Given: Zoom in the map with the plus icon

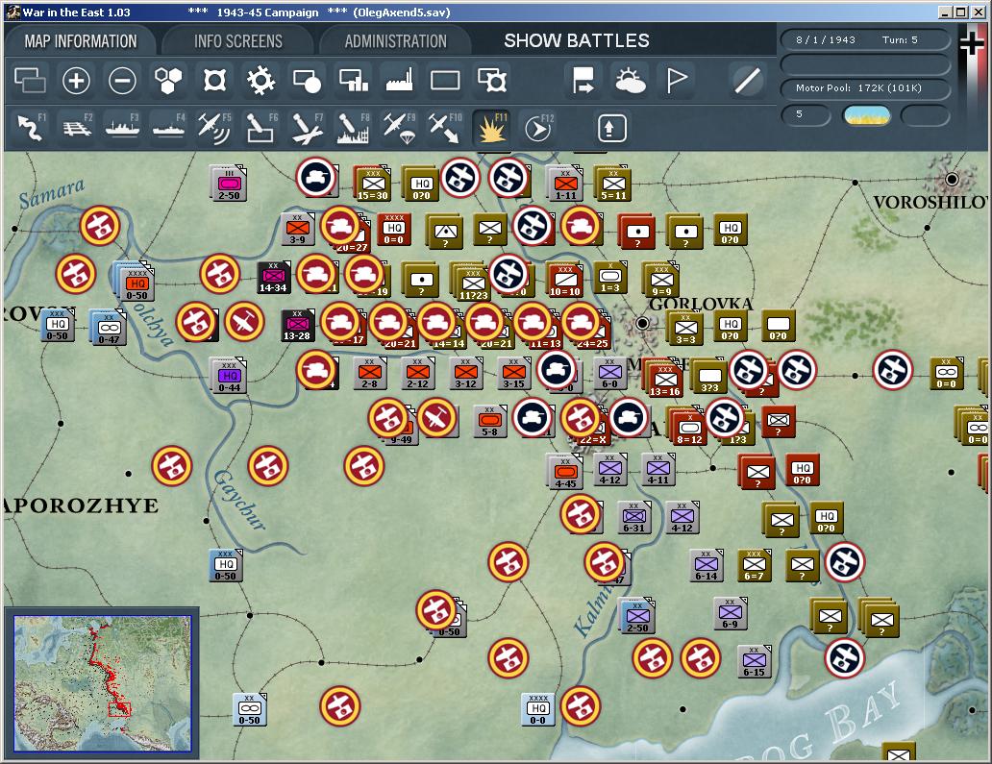Looking at the screenshot, I should pyautogui.click(x=76, y=81).
